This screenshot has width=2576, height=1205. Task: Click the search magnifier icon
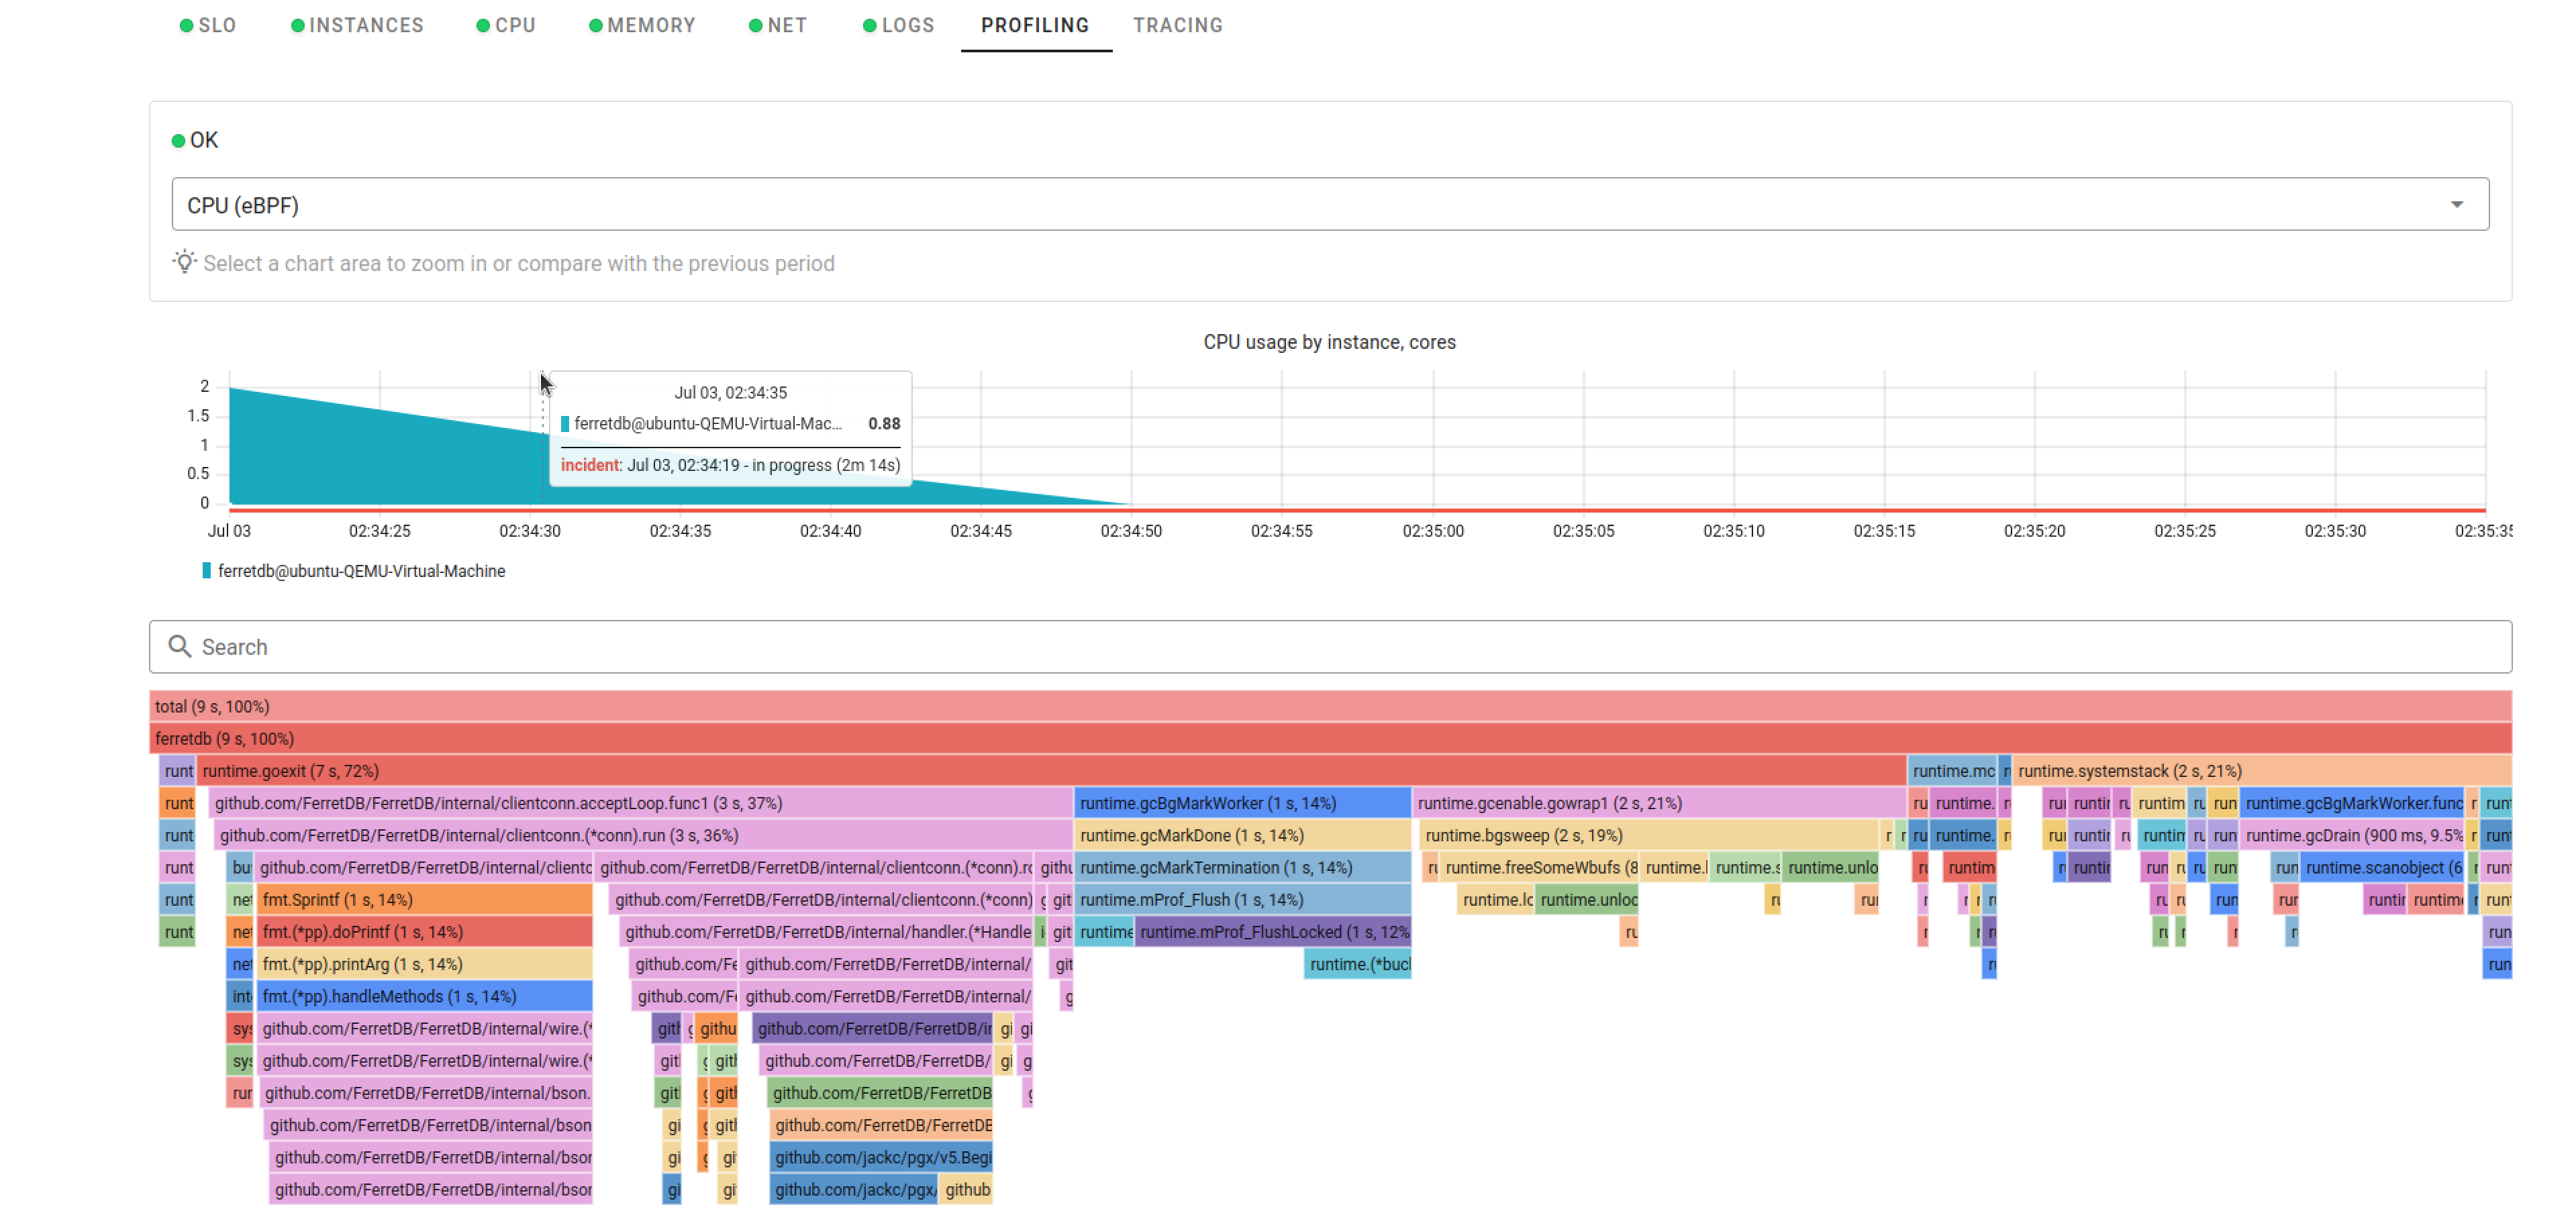click(180, 646)
